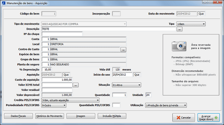The image size is (224, 125).
Task: Open the Tipo de movimento dropdown
Action: 84,24
